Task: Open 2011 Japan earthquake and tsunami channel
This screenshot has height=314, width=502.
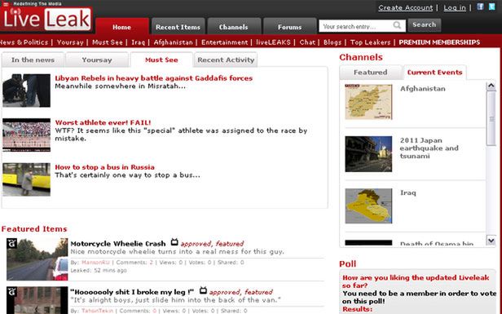Action: [x=429, y=148]
